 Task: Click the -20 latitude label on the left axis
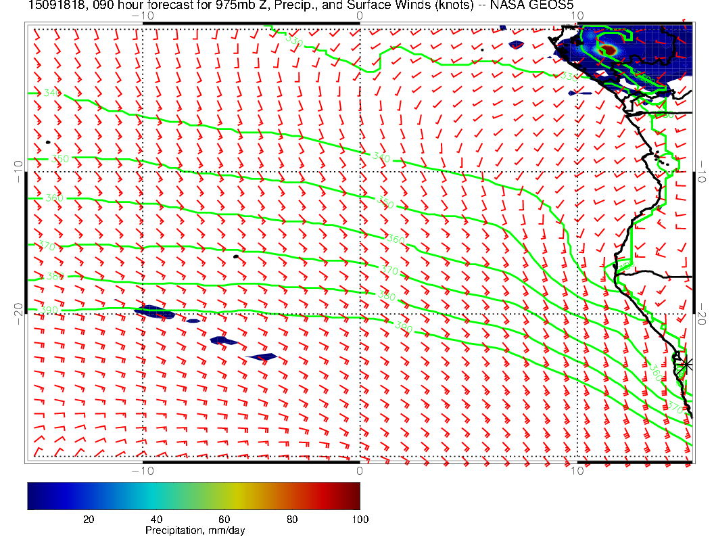(x=20, y=310)
